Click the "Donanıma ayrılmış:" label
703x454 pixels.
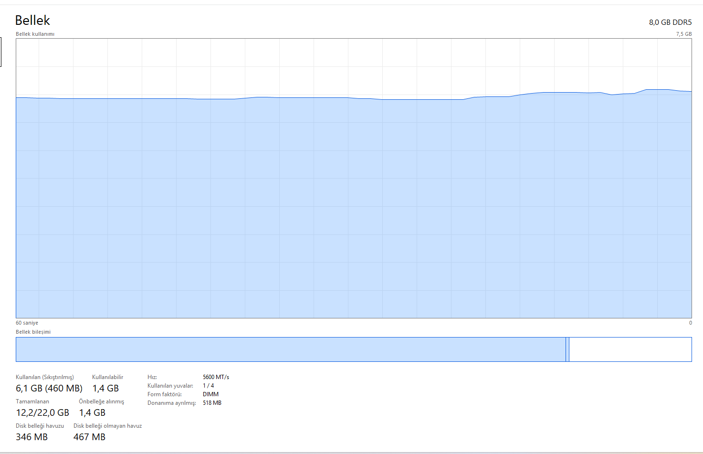tap(172, 403)
